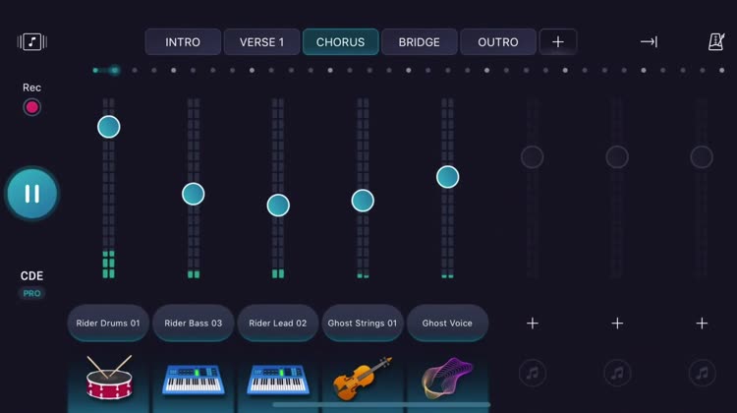Tap the Ghost Voice waveform icon

[x=447, y=379]
